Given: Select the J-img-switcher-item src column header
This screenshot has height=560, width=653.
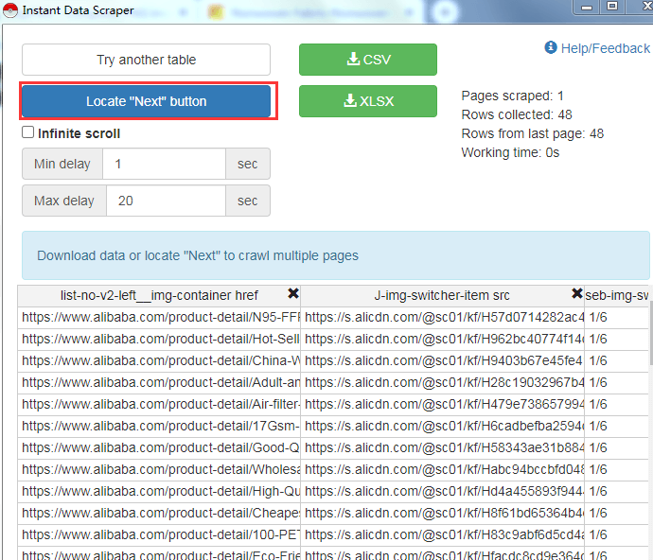Looking at the screenshot, I should 442,295.
